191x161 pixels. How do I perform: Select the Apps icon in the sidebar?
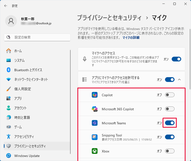pos(8,98)
